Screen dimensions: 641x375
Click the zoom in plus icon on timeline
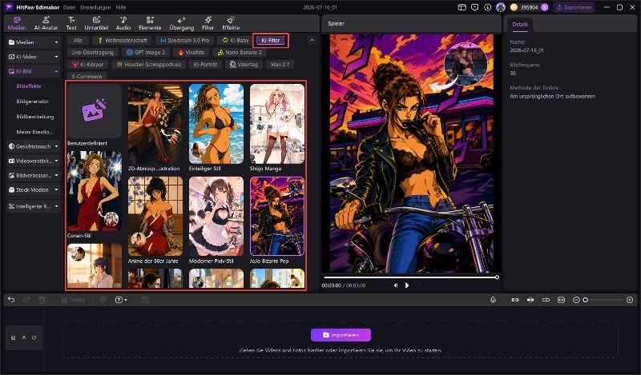(x=630, y=300)
